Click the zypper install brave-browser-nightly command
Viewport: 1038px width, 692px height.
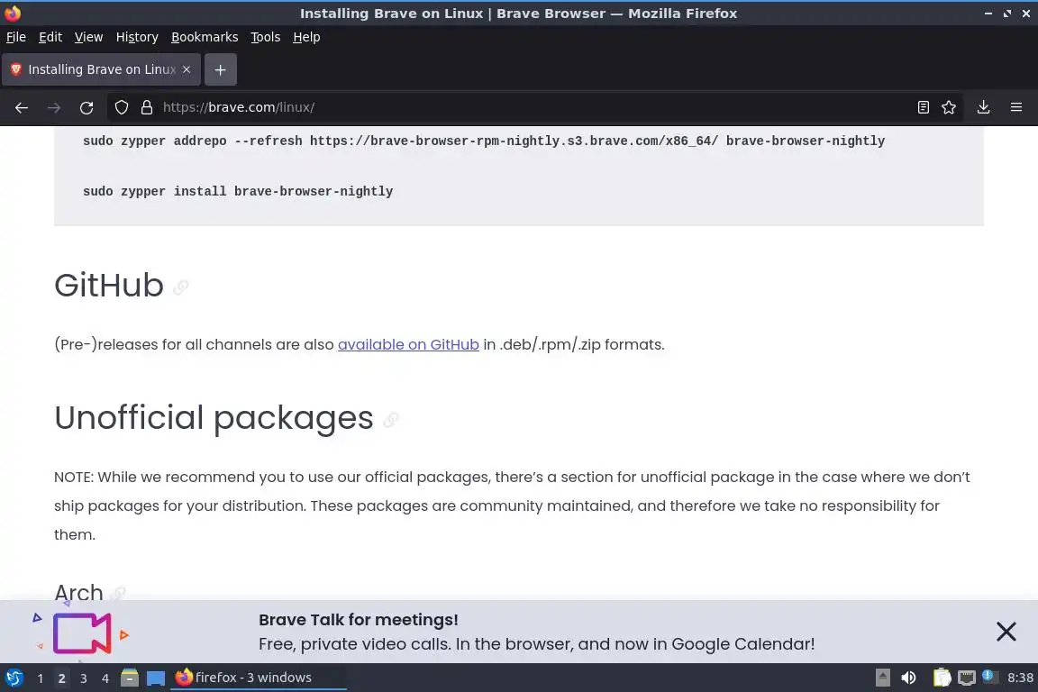(x=238, y=191)
